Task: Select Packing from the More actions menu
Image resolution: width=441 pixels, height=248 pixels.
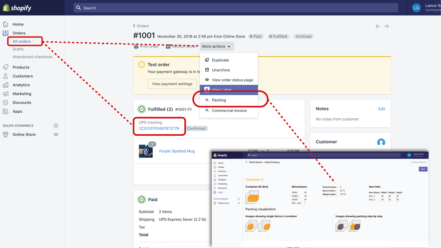Action: click(x=219, y=100)
